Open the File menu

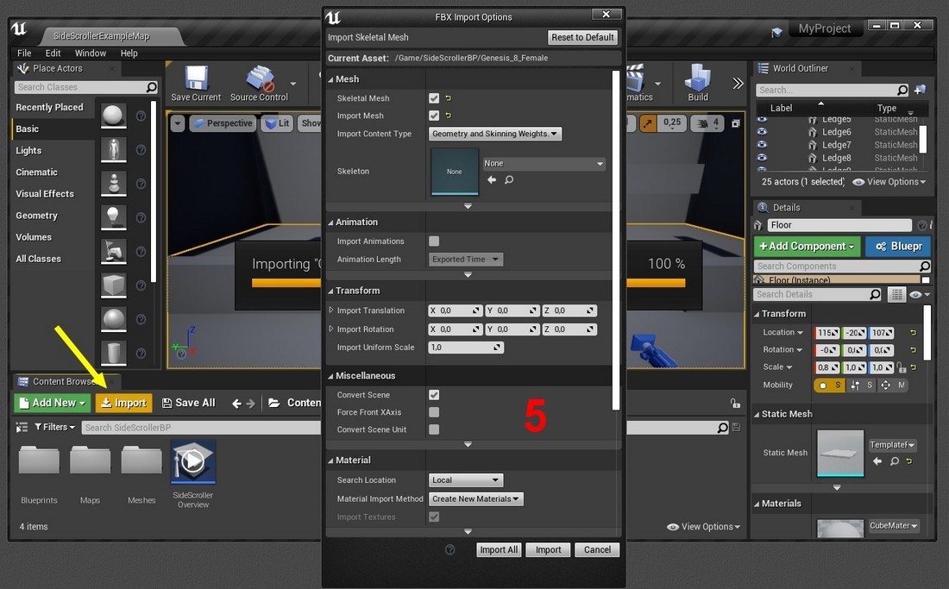click(24, 53)
